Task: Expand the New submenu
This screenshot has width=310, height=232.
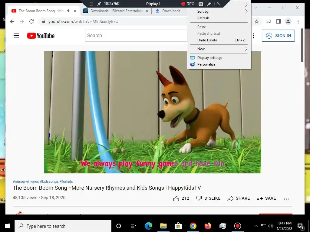Action: click(219, 49)
